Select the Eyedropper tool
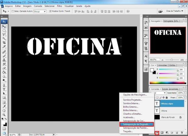This screenshot has width=188, height=136. click(4, 107)
